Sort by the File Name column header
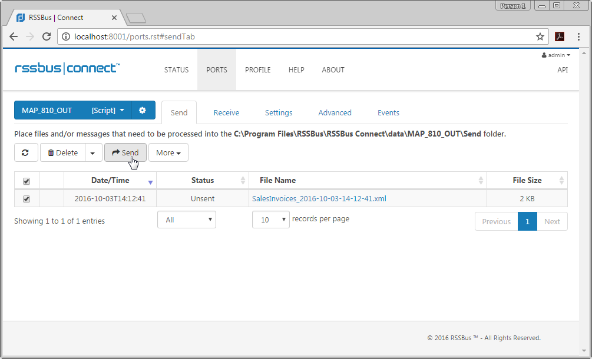Image resolution: width=592 pixels, height=359 pixels. pos(368,180)
